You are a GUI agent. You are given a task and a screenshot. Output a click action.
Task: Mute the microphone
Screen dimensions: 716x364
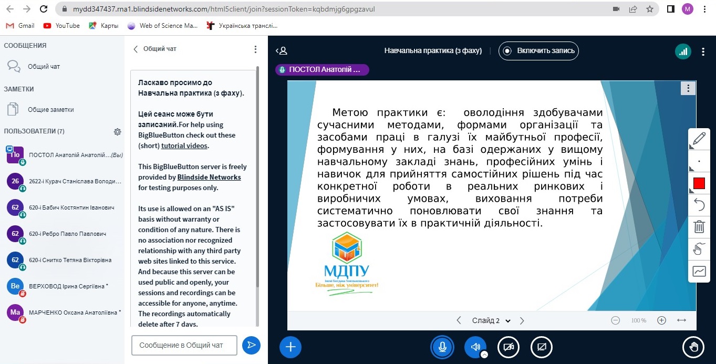tap(442, 347)
